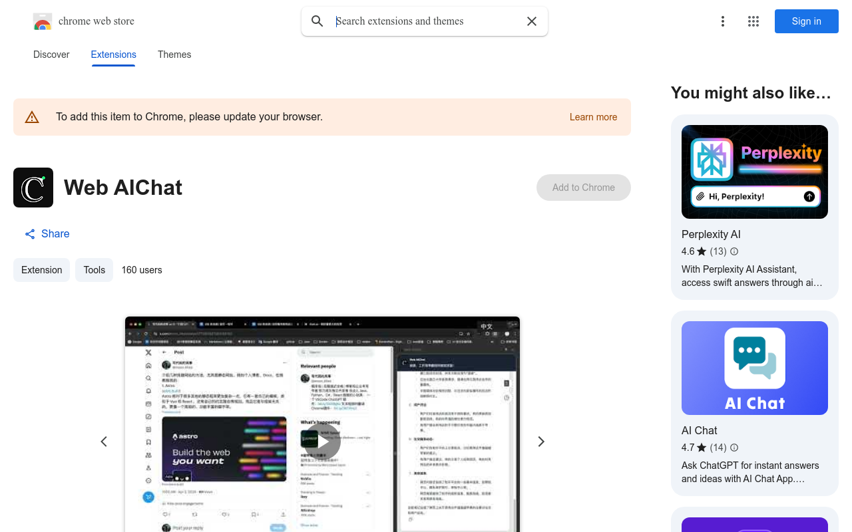Click the Add to Chrome button

[584, 188]
